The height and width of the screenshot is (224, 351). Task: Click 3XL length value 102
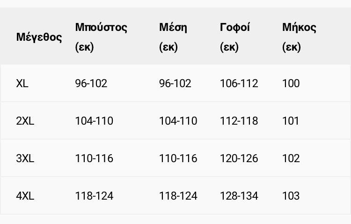point(291,158)
